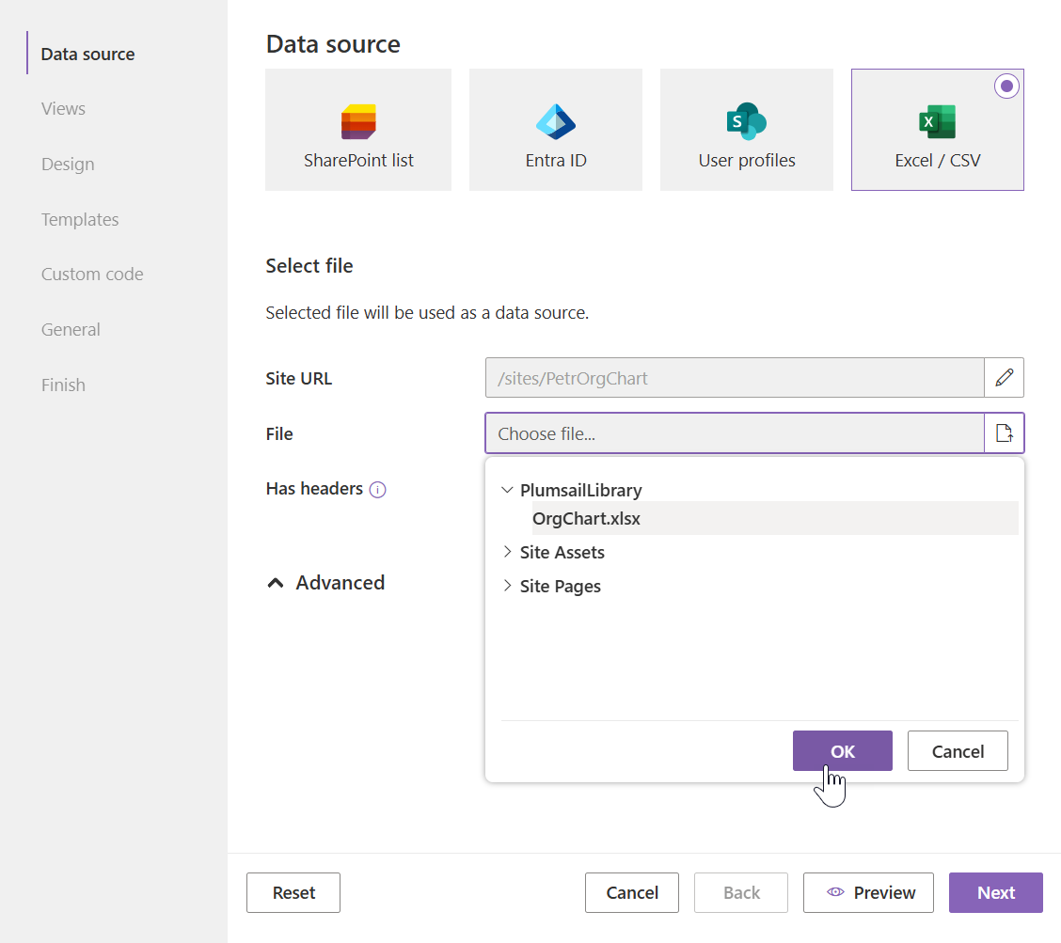Click the Has headers label
1061x943 pixels.
tap(314, 488)
